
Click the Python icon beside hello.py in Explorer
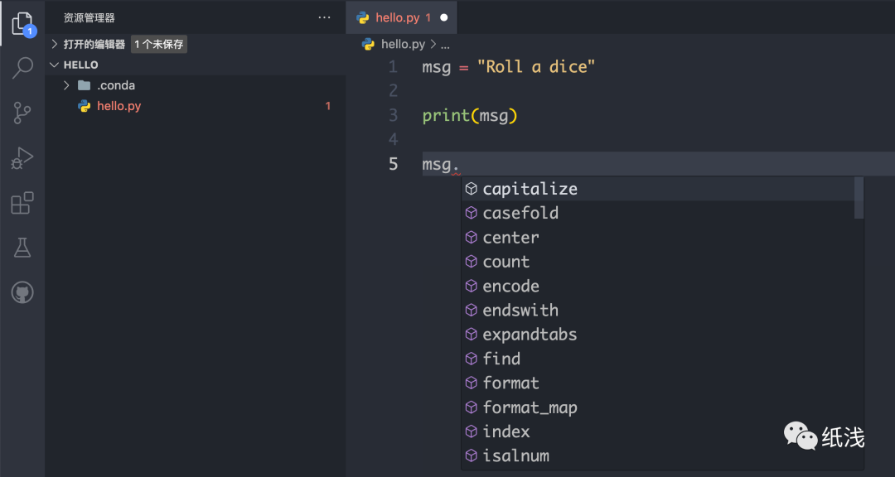coord(84,106)
